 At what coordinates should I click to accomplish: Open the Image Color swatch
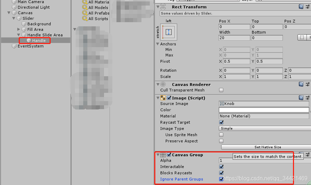(264, 110)
